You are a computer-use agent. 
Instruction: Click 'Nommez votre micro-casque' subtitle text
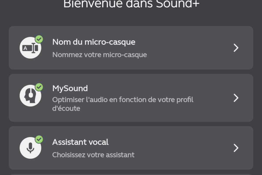click(x=100, y=55)
